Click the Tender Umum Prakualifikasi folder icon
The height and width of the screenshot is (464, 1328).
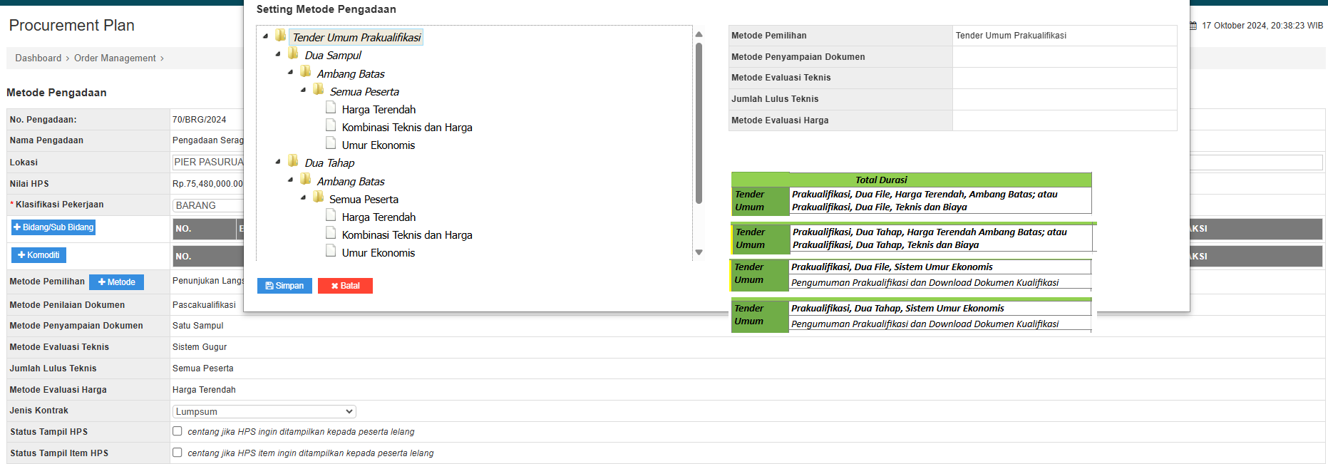[x=281, y=36]
